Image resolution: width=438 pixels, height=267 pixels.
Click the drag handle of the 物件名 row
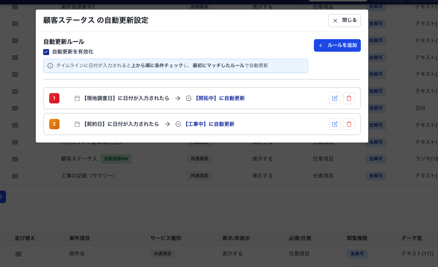point(18,254)
